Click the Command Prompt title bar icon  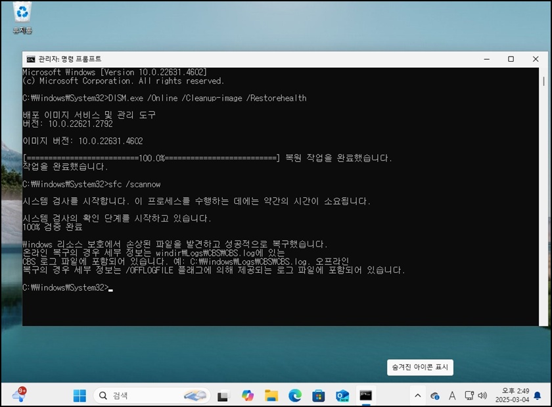point(31,59)
